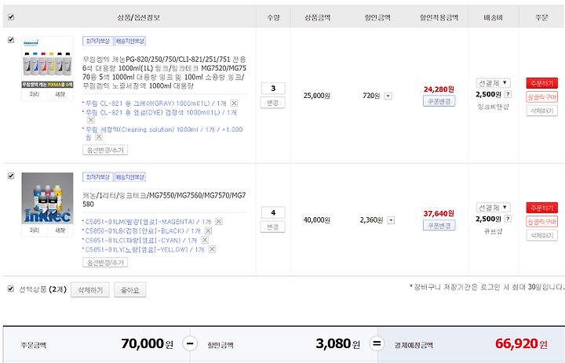Screen dimensions: 565x363
Task: Click 옵션변경/추가 for the PG-820 product
Action: (x=105, y=150)
